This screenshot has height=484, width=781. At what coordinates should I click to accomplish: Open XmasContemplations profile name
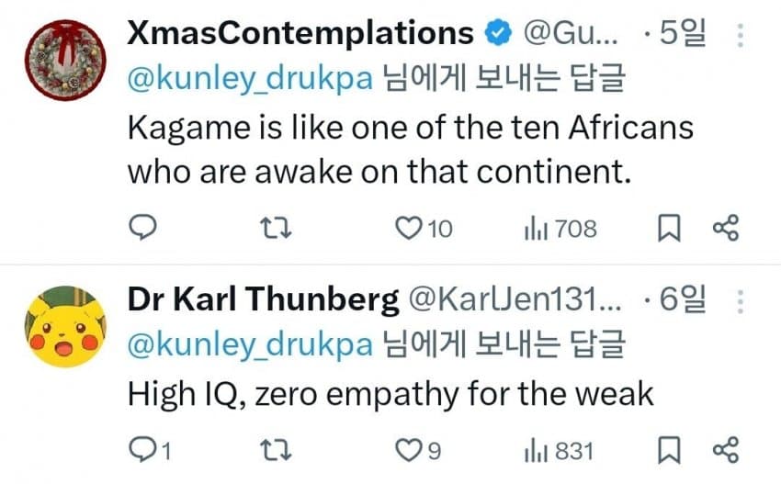tap(300, 34)
